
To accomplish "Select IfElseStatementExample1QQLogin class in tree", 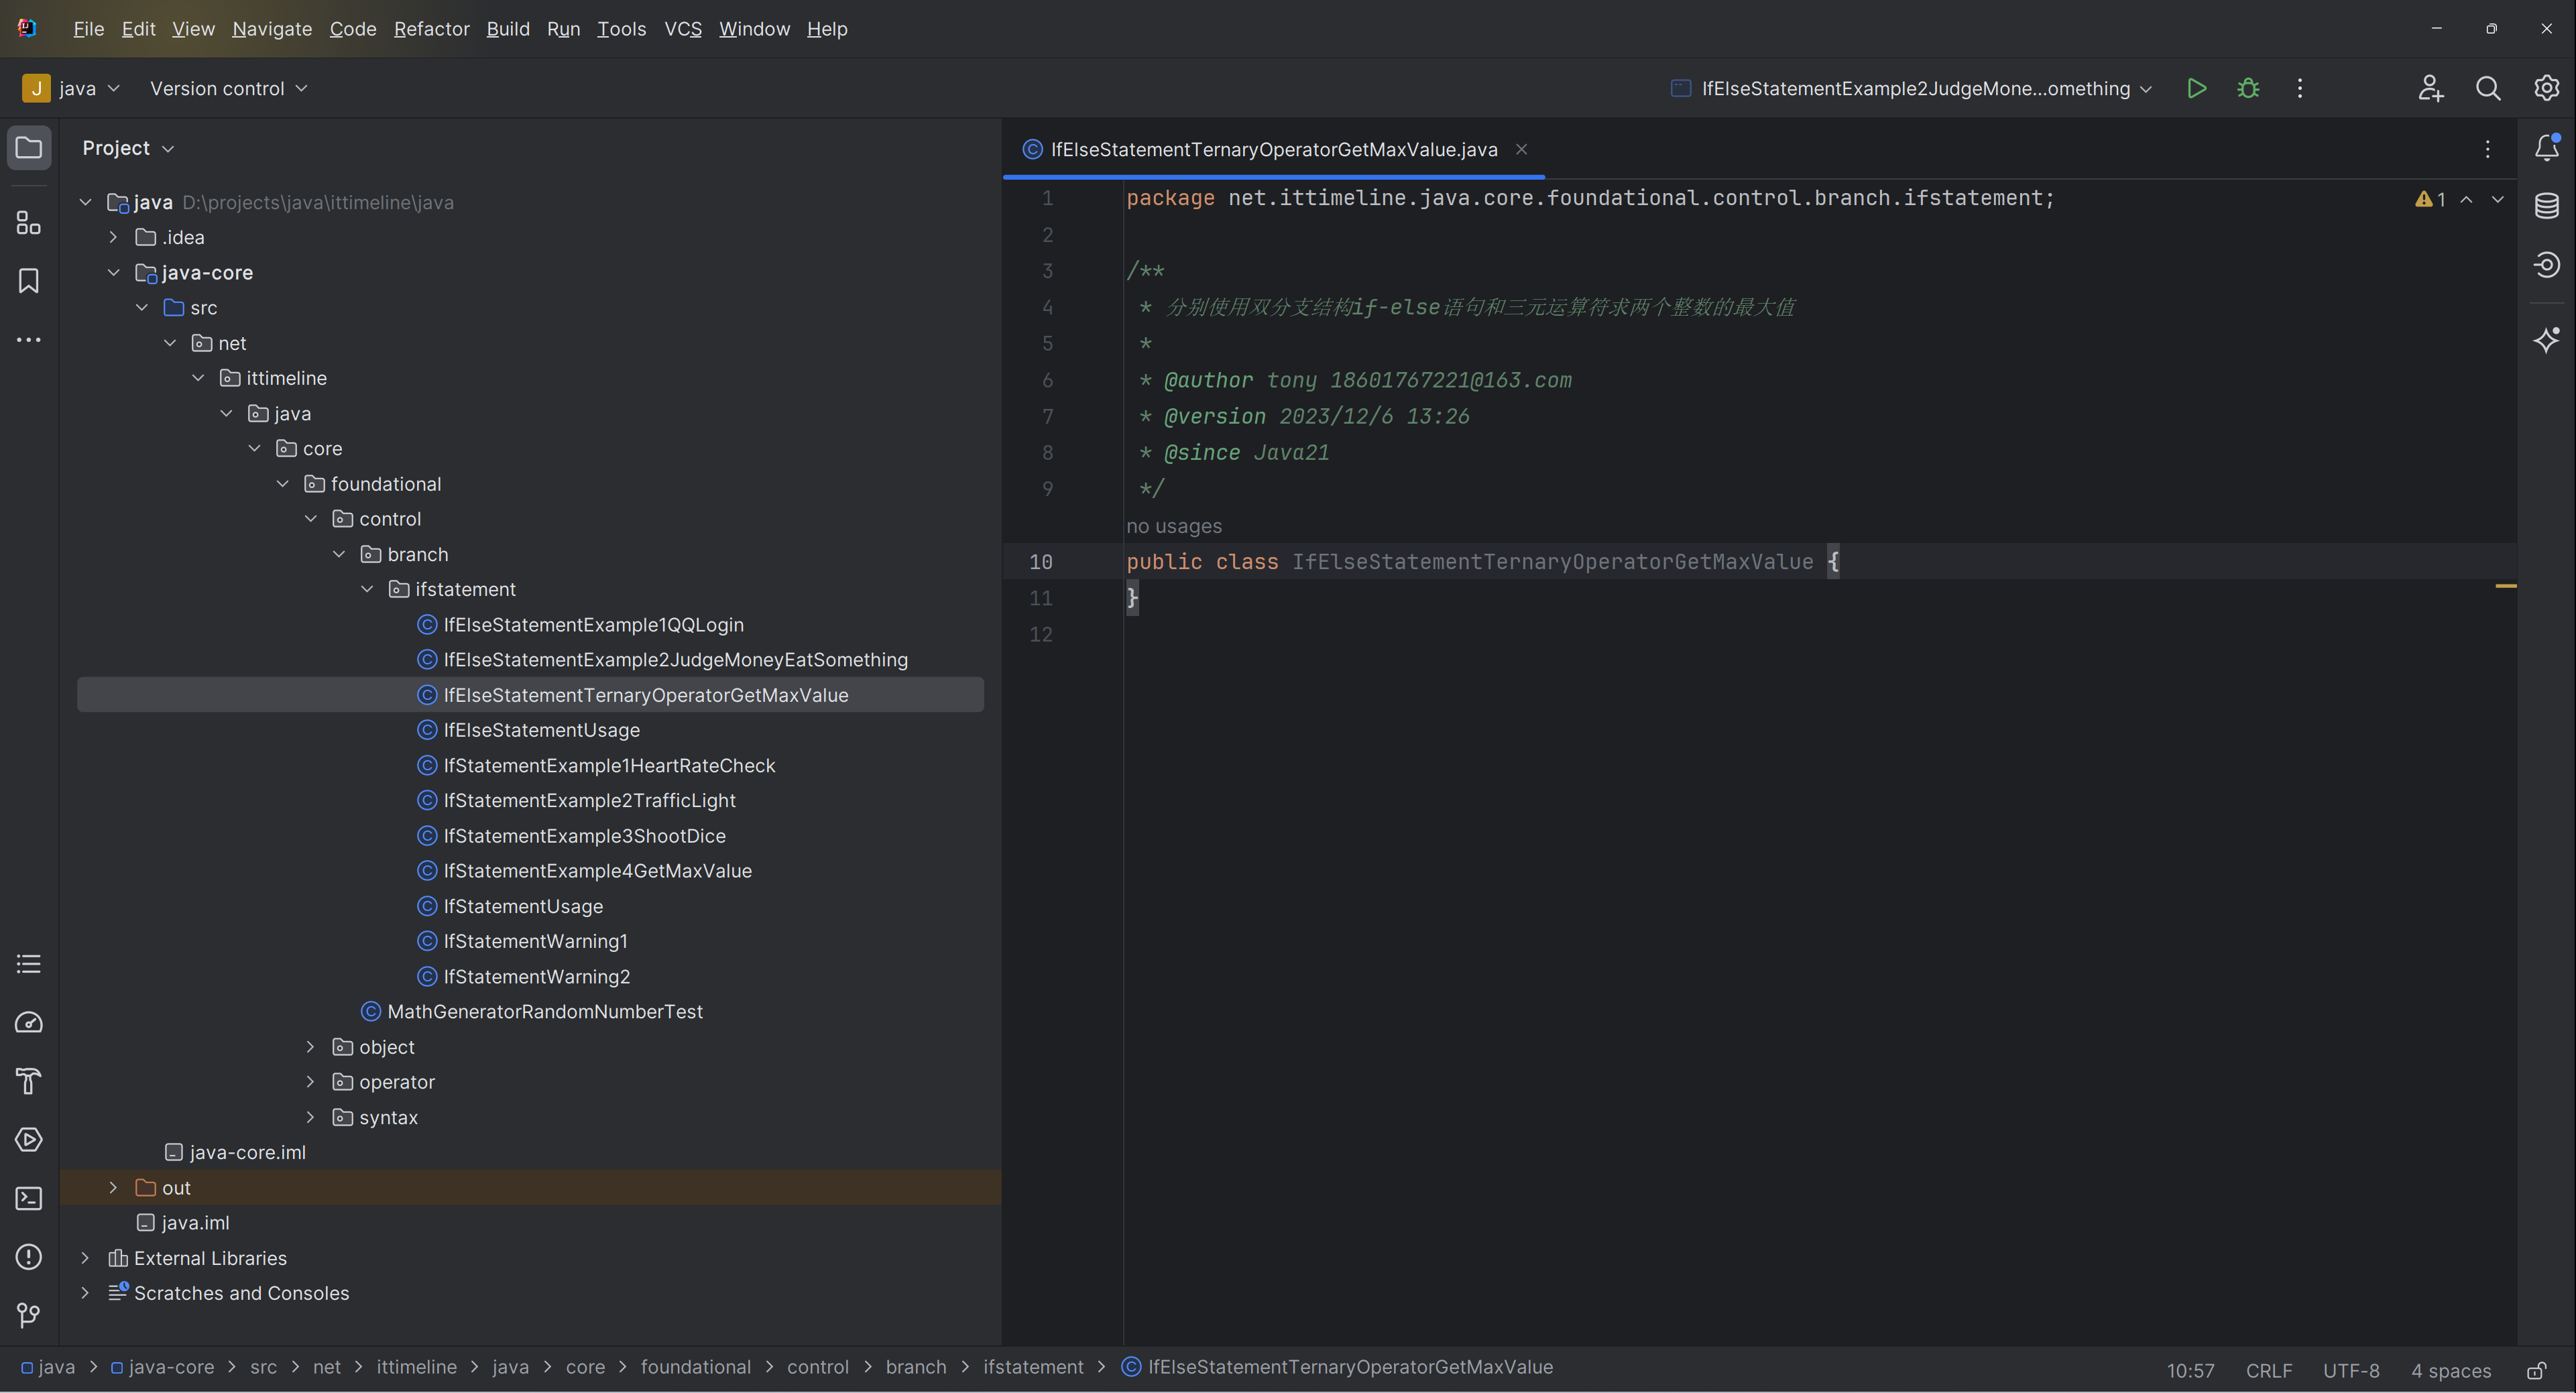I will pyautogui.click(x=593, y=625).
